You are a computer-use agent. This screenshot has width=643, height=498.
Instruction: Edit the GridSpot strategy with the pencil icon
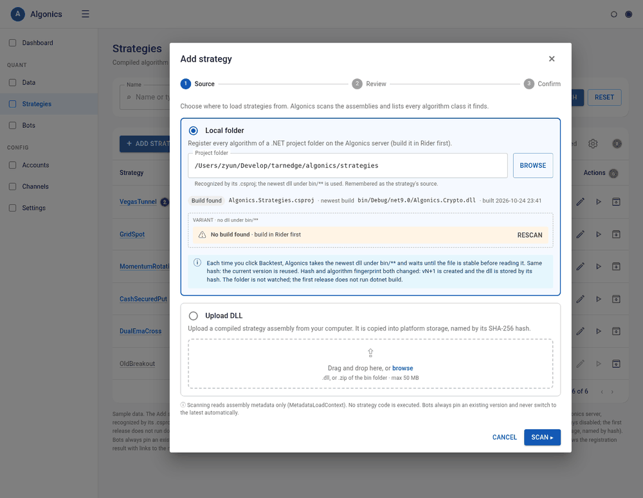click(580, 235)
